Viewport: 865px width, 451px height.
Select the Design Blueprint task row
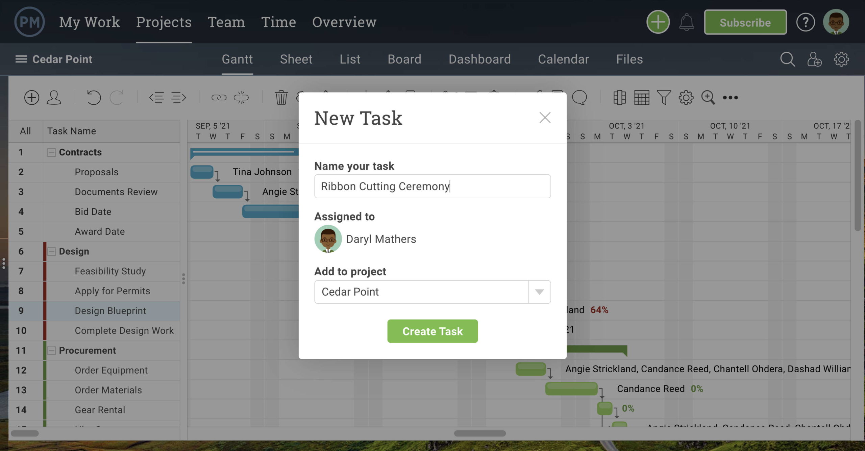pyautogui.click(x=94, y=311)
